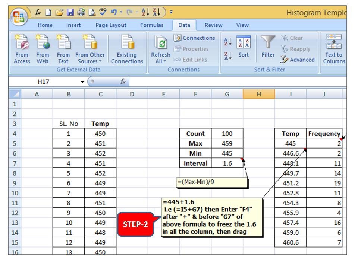This screenshot has width=358, height=268.
Task: Select row 7 by its row header
Action: click(x=15, y=163)
